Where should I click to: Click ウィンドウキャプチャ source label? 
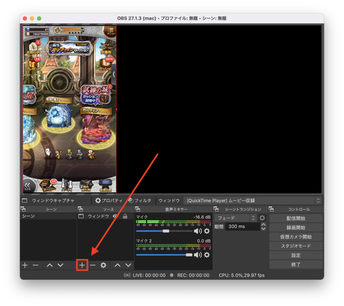(53, 200)
